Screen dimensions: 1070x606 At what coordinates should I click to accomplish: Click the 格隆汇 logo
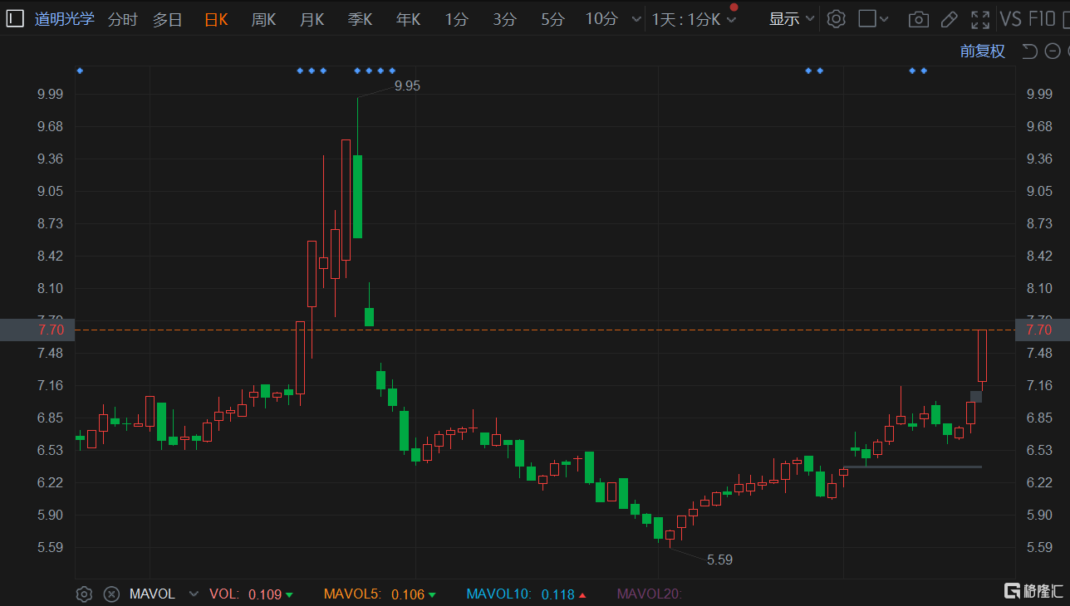[1033, 590]
